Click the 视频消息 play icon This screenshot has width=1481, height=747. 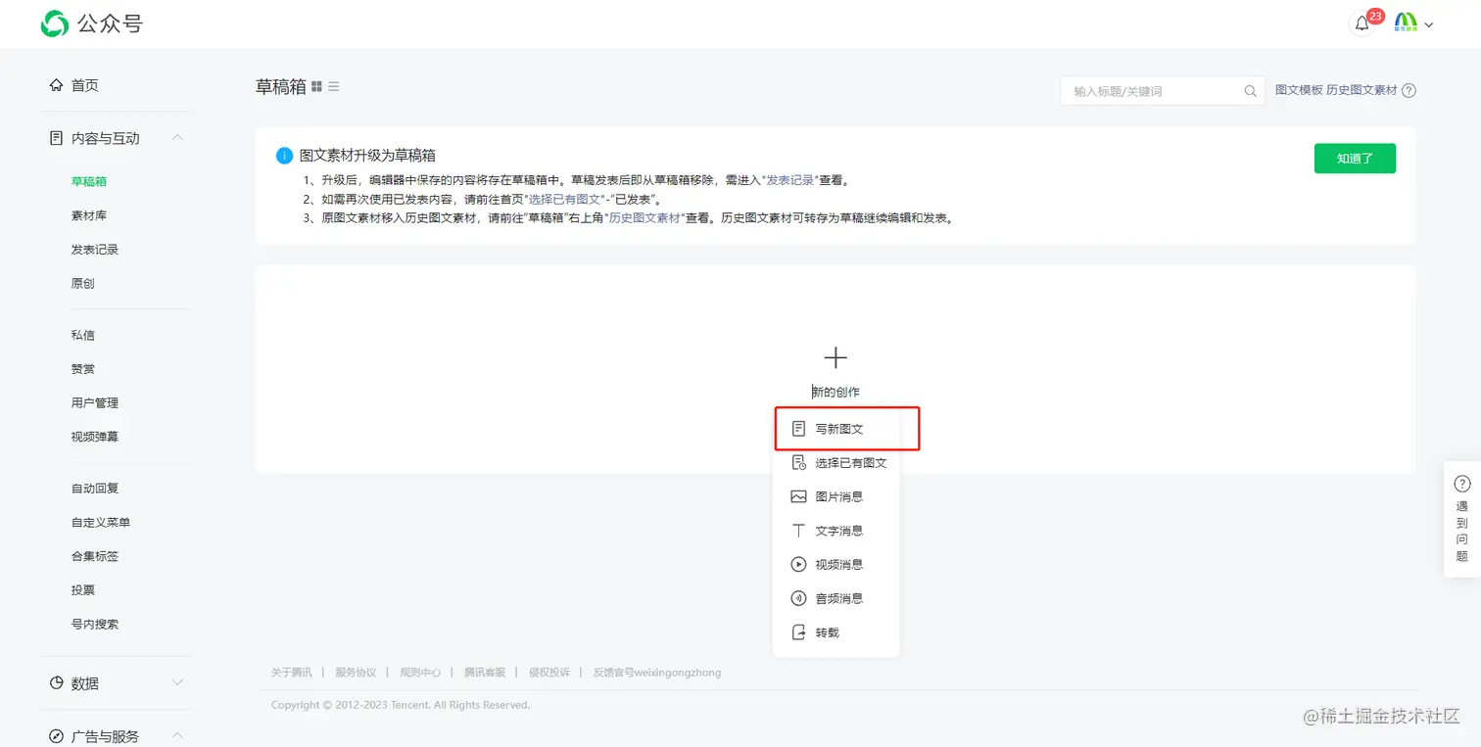pyautogui.click(x=798, y=565)
